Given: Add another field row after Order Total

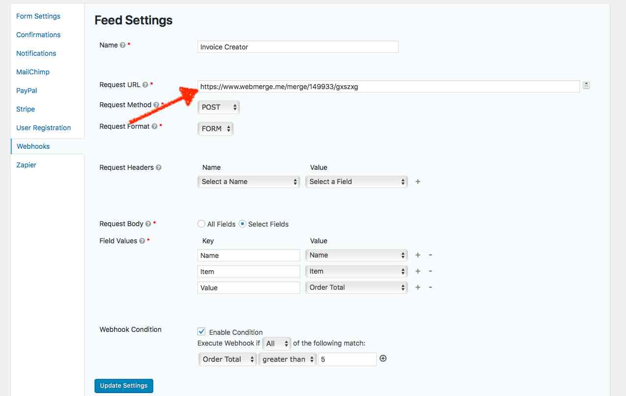Looking at the screenshot, I should (x=417, y=287).
